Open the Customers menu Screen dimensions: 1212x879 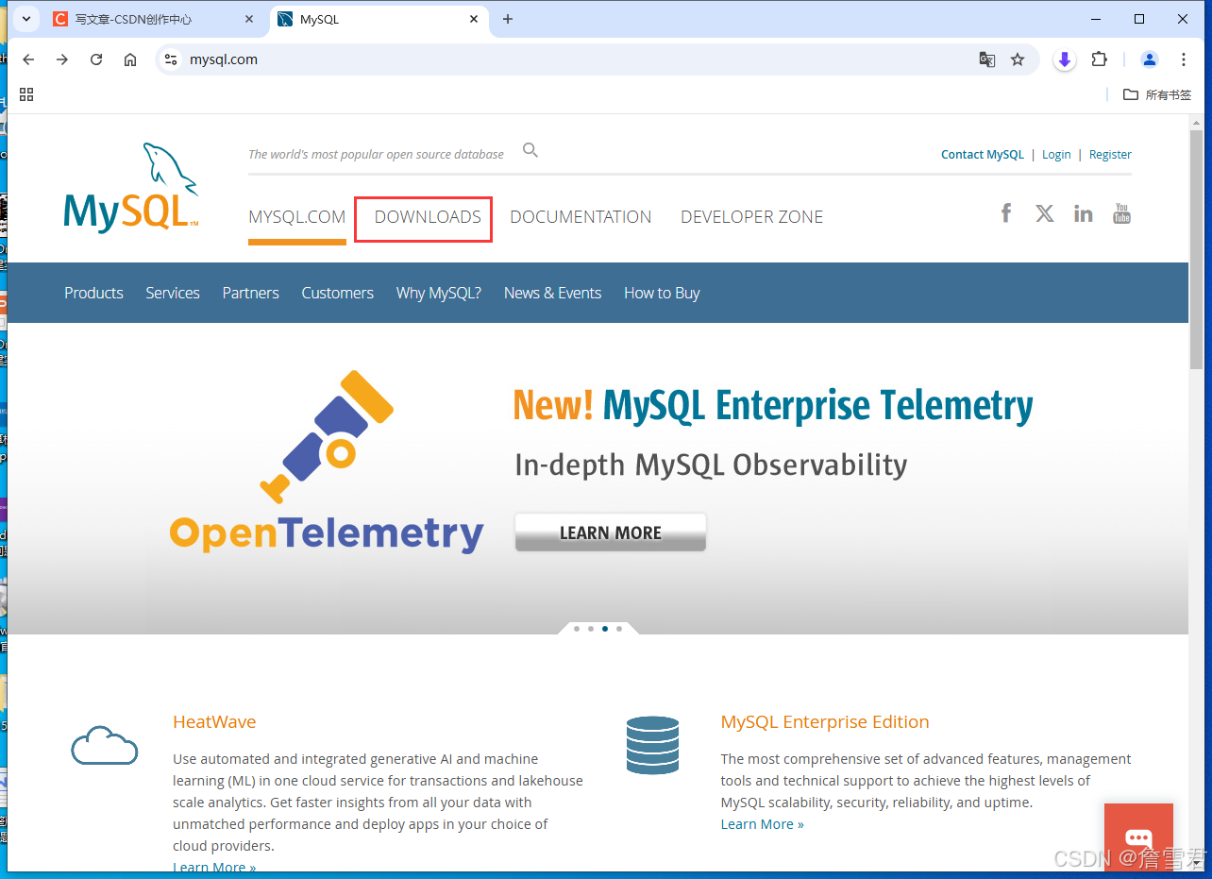click(338, 293)
